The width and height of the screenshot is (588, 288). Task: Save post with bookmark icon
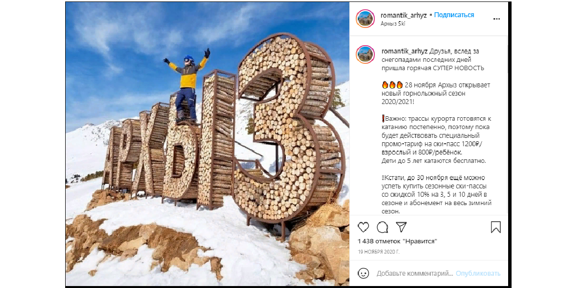click(495, 227)
